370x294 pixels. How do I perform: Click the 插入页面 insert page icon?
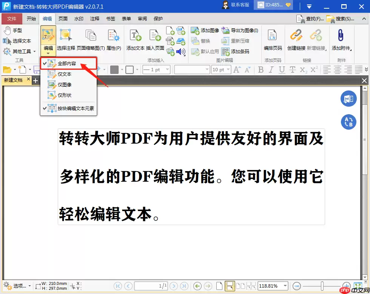coord(155,40)
